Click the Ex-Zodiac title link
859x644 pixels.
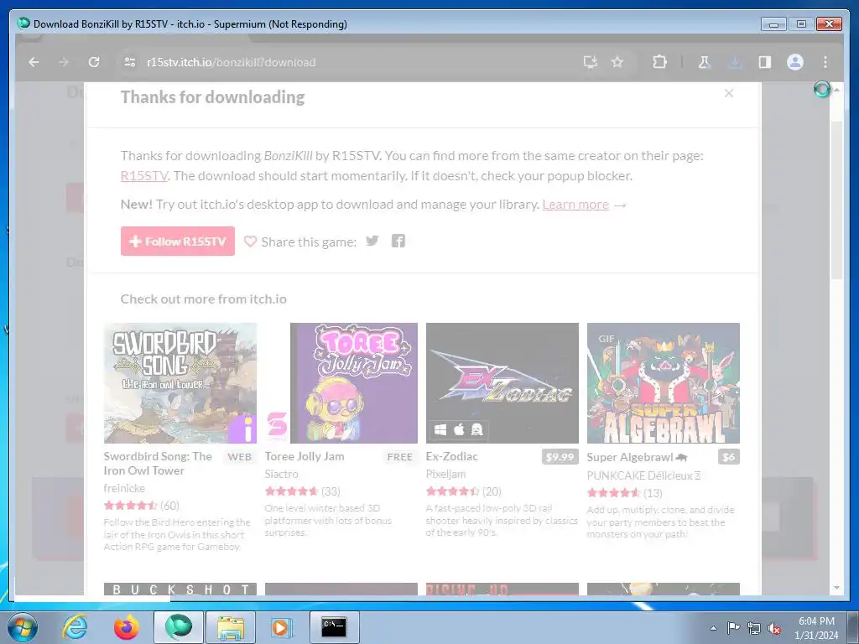click(452, 456)
